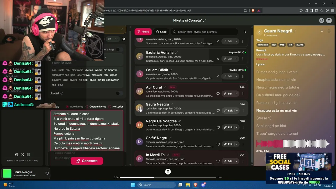
Task: Delete using the trash icon beside v3
Action: (x=124, y=39)
